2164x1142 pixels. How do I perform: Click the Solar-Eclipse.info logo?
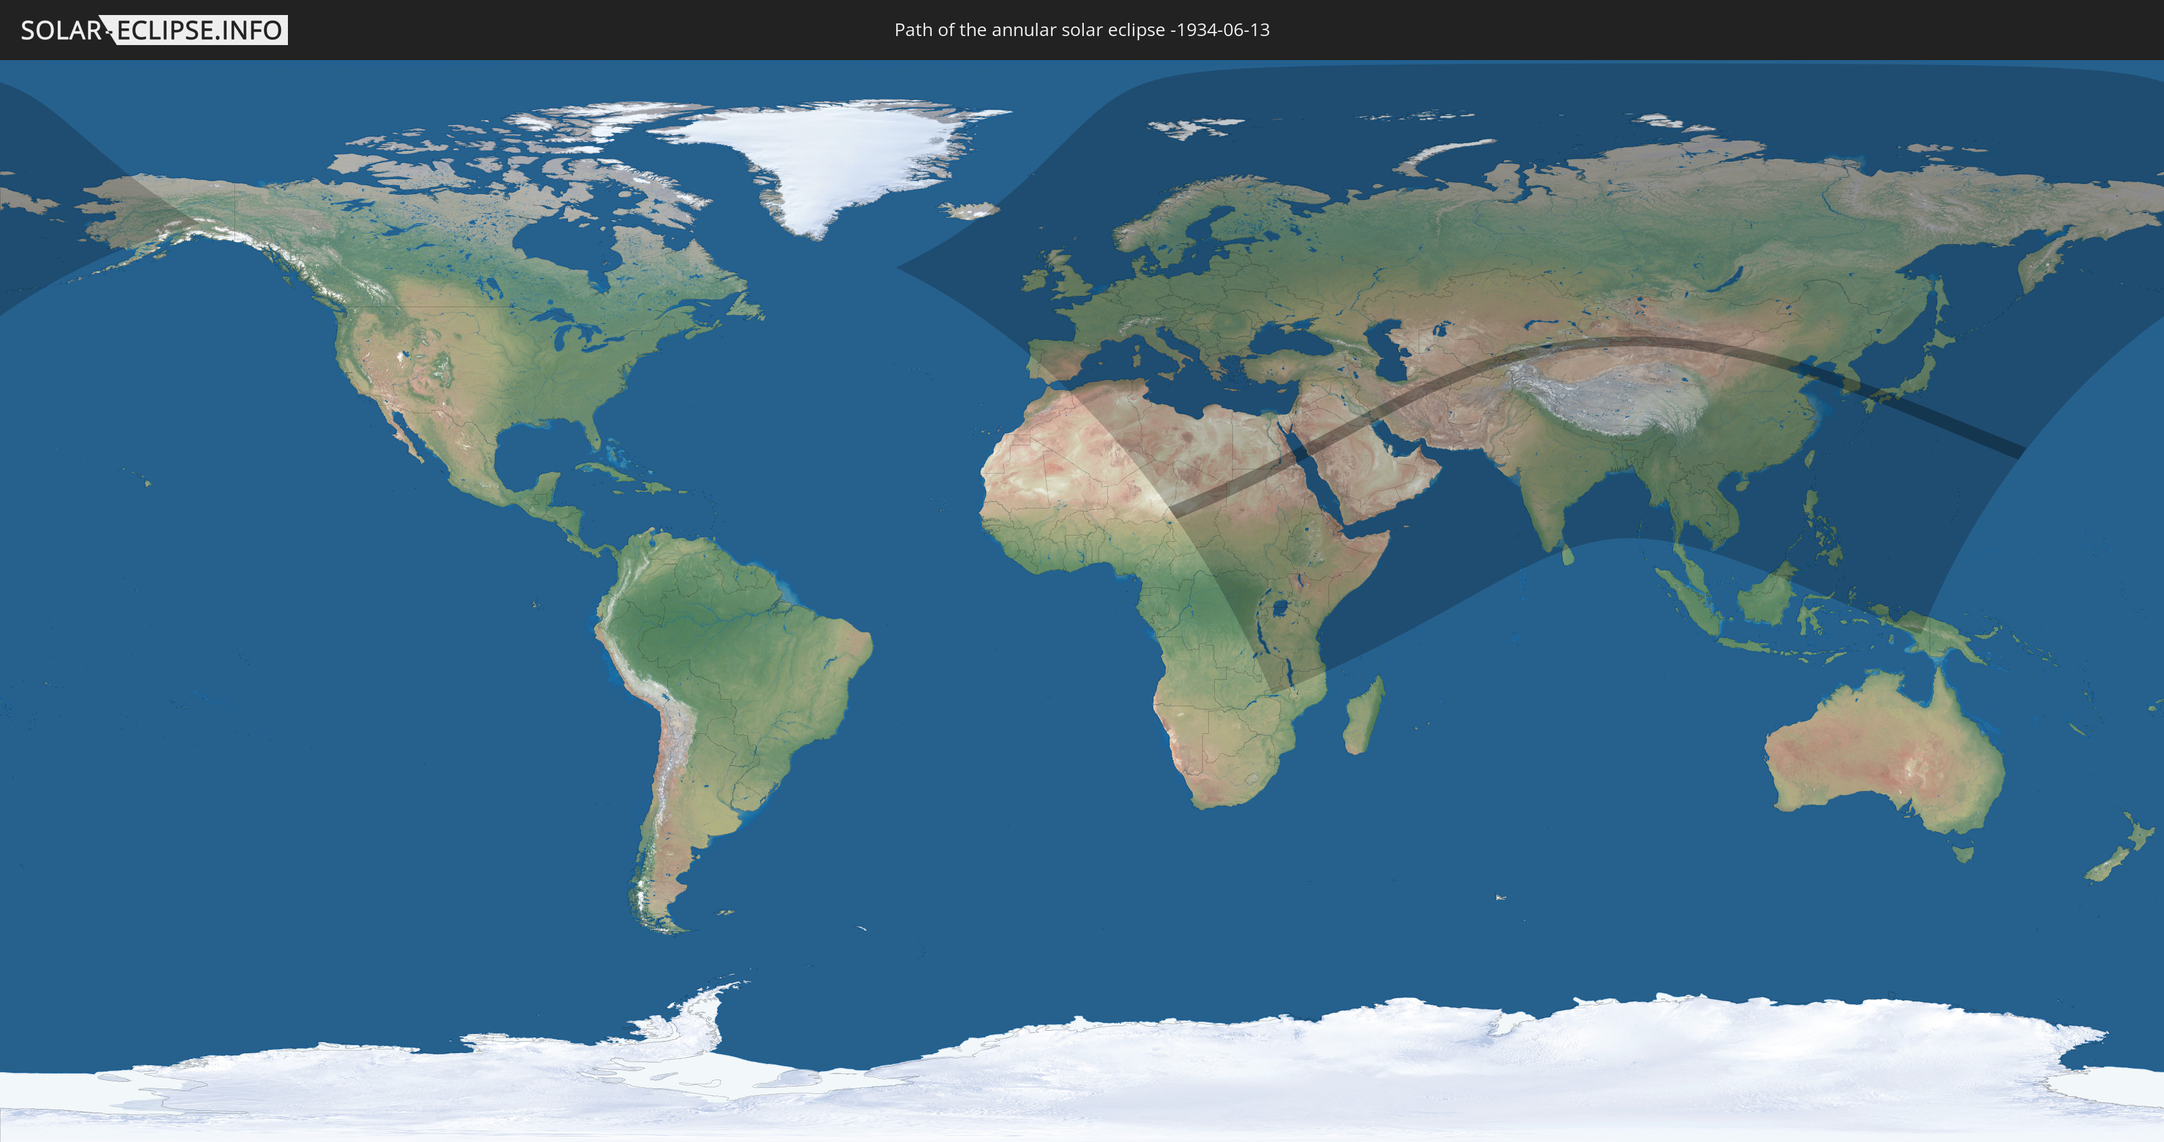click(x=154, y=30)
